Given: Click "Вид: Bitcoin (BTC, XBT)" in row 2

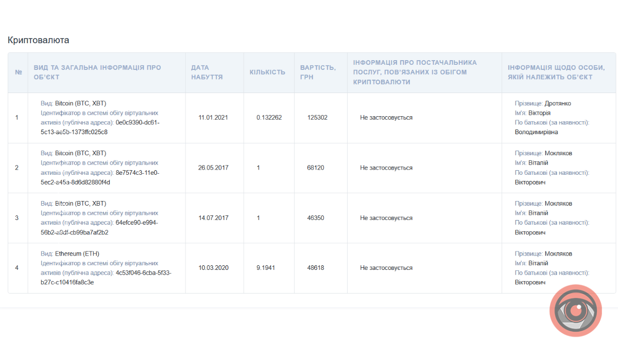Looking at the screenshot, I should coord(74,153).
